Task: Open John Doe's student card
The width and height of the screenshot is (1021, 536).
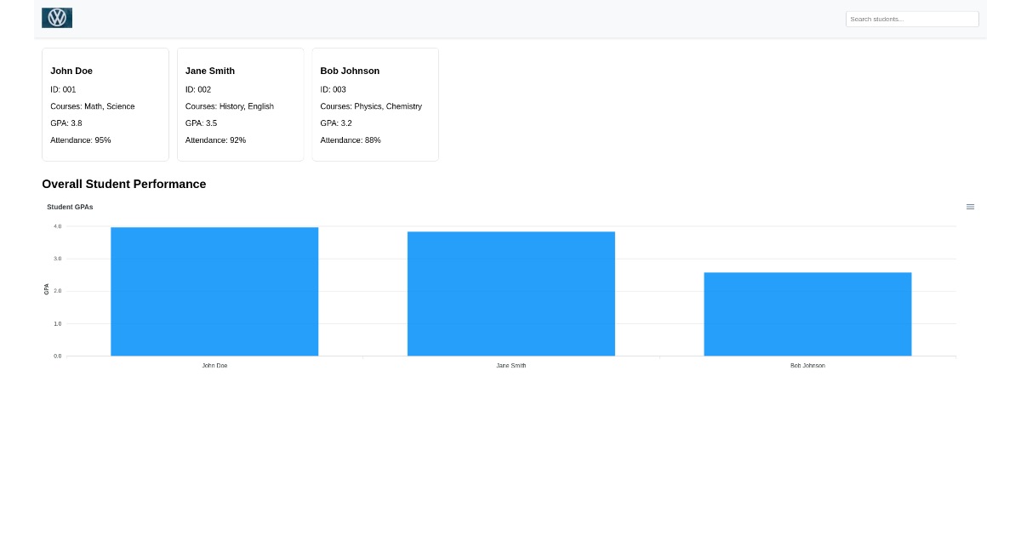Action: click(x=105, y=104)
